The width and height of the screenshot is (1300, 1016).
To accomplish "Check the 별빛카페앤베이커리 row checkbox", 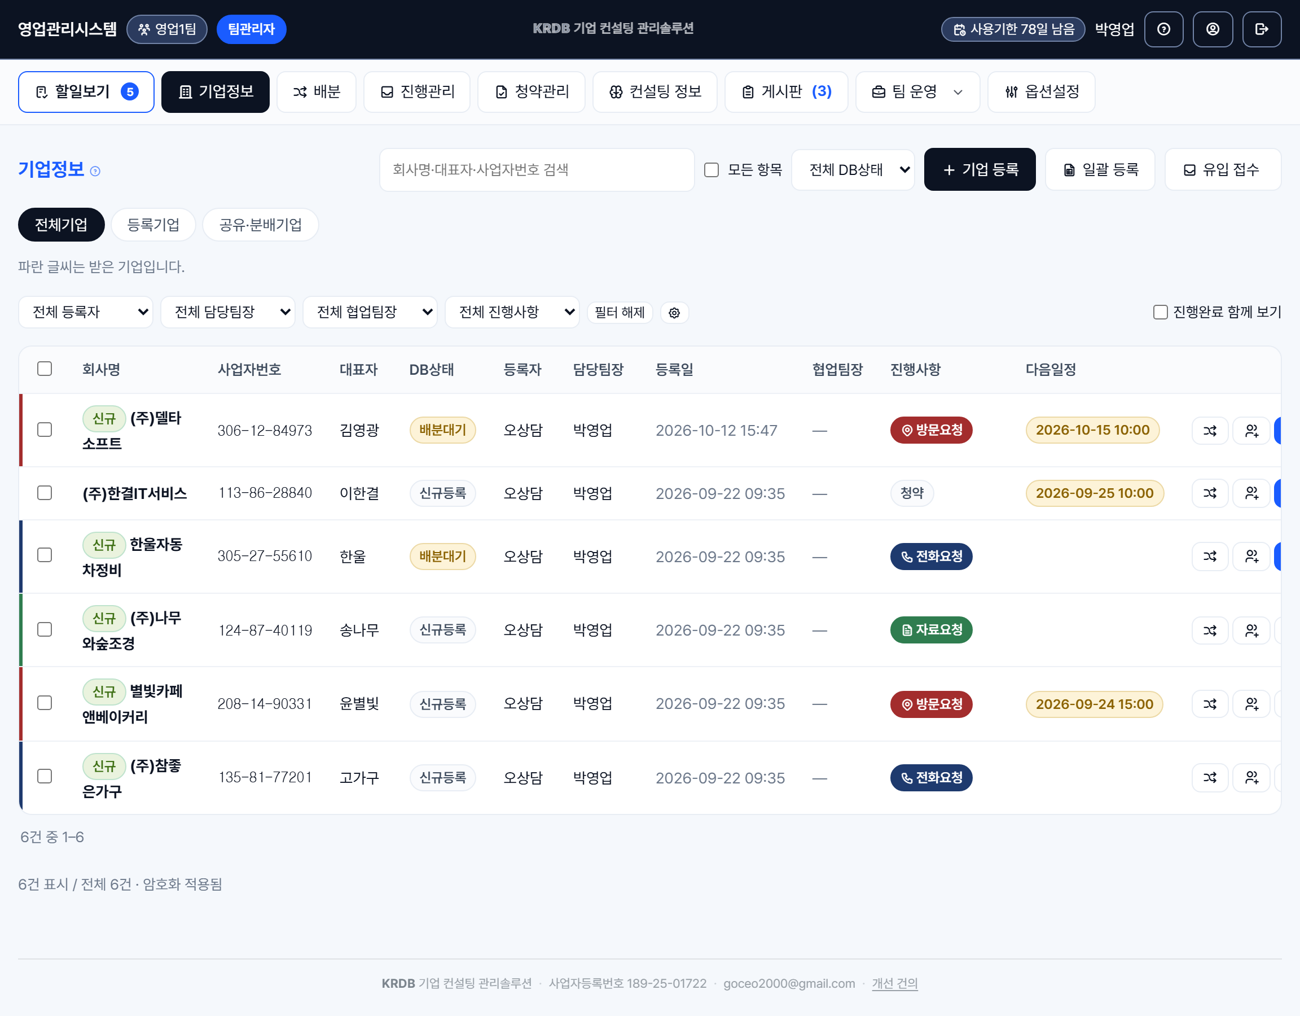I will click(x=45, y=703).
